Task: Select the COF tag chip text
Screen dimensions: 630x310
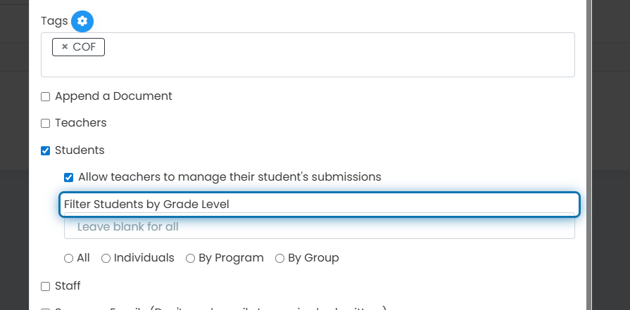Action: coord(84,47)
